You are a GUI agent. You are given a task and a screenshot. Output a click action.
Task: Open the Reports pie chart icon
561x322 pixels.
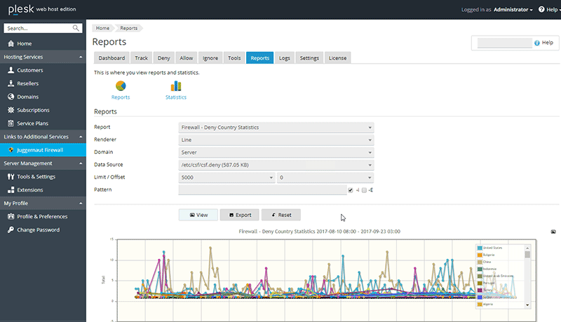[x=121, y=86]
